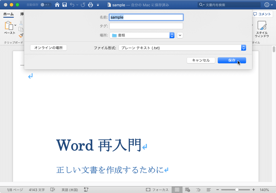
Task: Click the spelling check book icon
Action: tap(52, 190)
